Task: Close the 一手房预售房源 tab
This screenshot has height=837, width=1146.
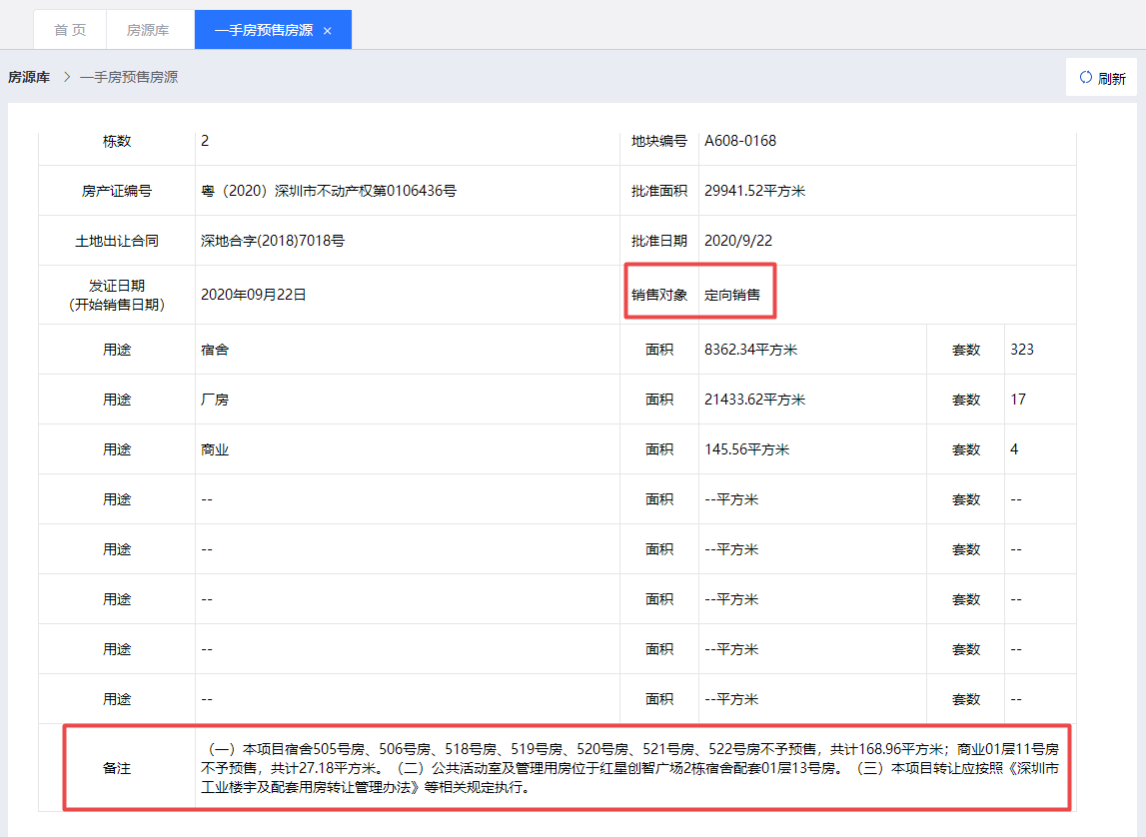Action: [x=328, y=31]
